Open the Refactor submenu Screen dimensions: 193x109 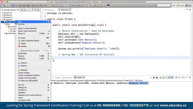pyautogui.click(x=33, y=58)
